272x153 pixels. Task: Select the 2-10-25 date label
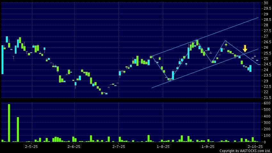pyautogui.click(x=255, y=146)
